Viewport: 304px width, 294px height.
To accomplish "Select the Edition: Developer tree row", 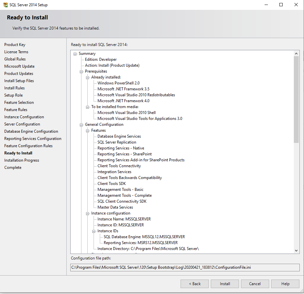I will coord(101,59).
